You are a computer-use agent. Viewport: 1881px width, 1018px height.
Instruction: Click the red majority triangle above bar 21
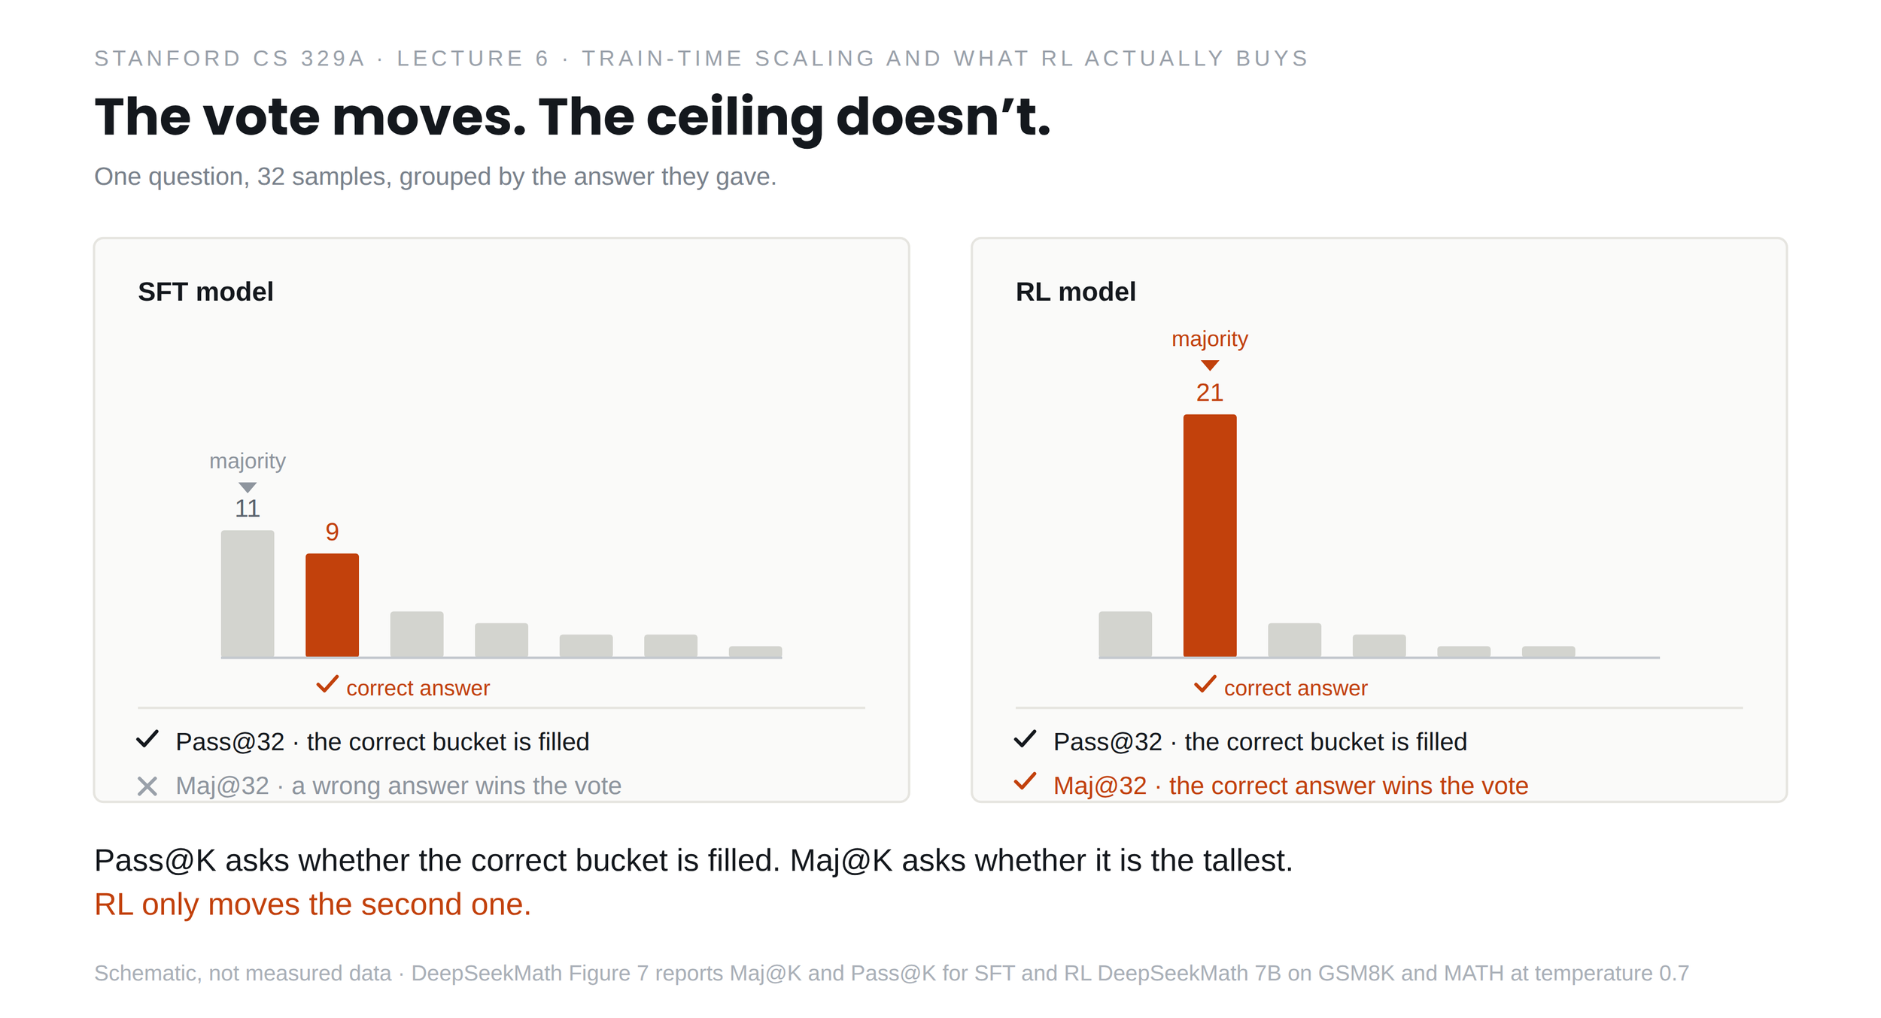(1210, 365)
